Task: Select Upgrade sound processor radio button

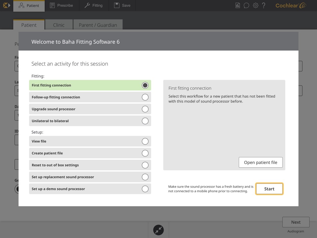Action: point(145,109)
